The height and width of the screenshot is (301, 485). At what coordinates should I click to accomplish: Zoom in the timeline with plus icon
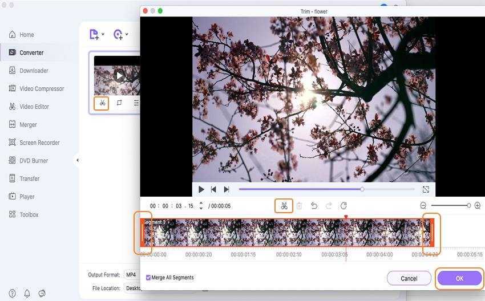click(x=478, y=206)
